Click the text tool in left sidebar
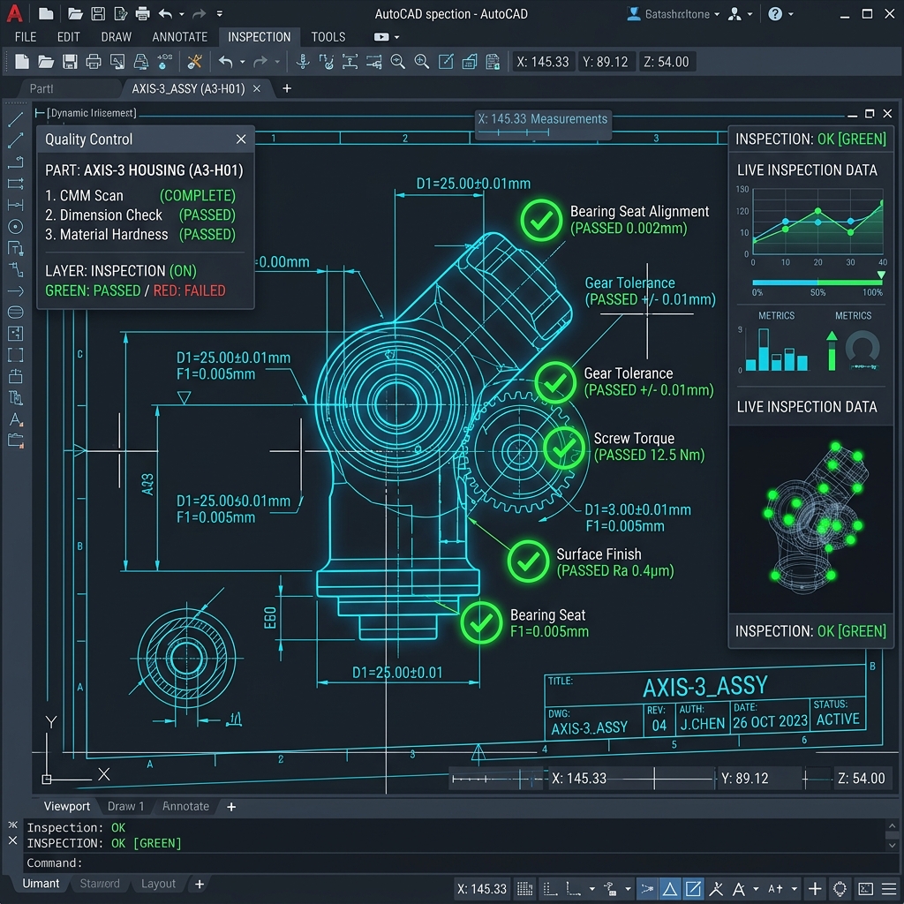This screenshot has width=904, height=904. 16,419
